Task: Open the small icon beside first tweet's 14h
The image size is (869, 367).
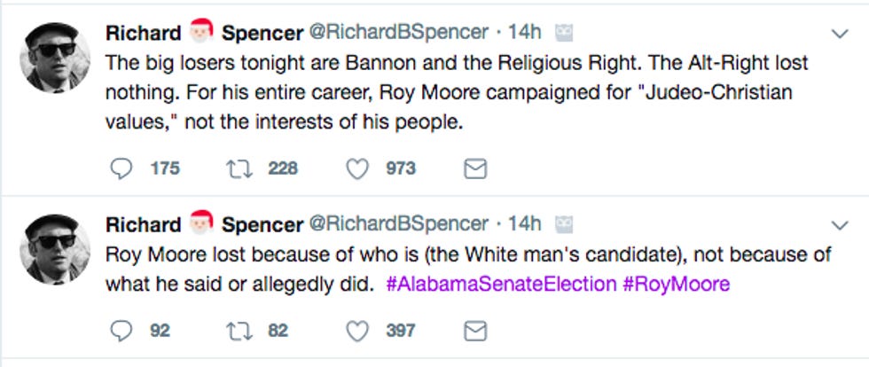Action: click(x=564, y=33)
